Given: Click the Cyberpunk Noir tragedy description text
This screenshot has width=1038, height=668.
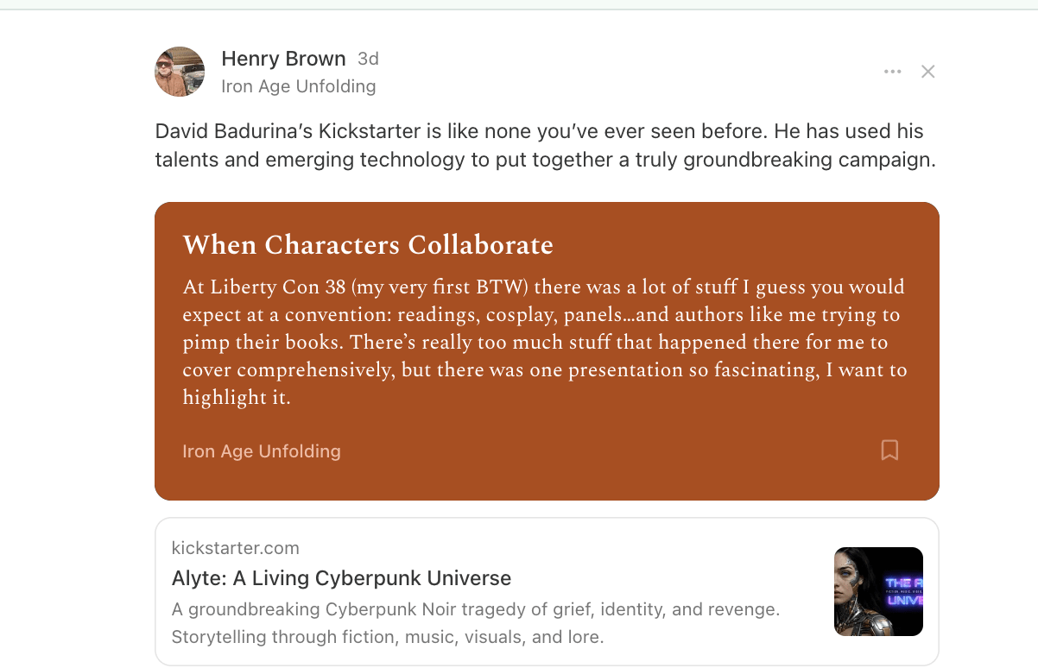Looking at the screenshot, I should (476, 610).
